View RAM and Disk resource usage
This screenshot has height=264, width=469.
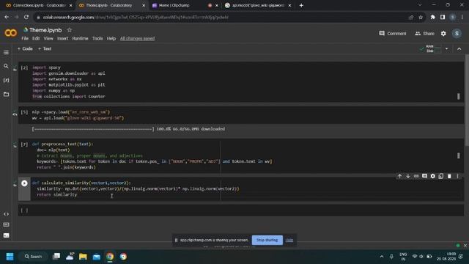coord(430,49)
